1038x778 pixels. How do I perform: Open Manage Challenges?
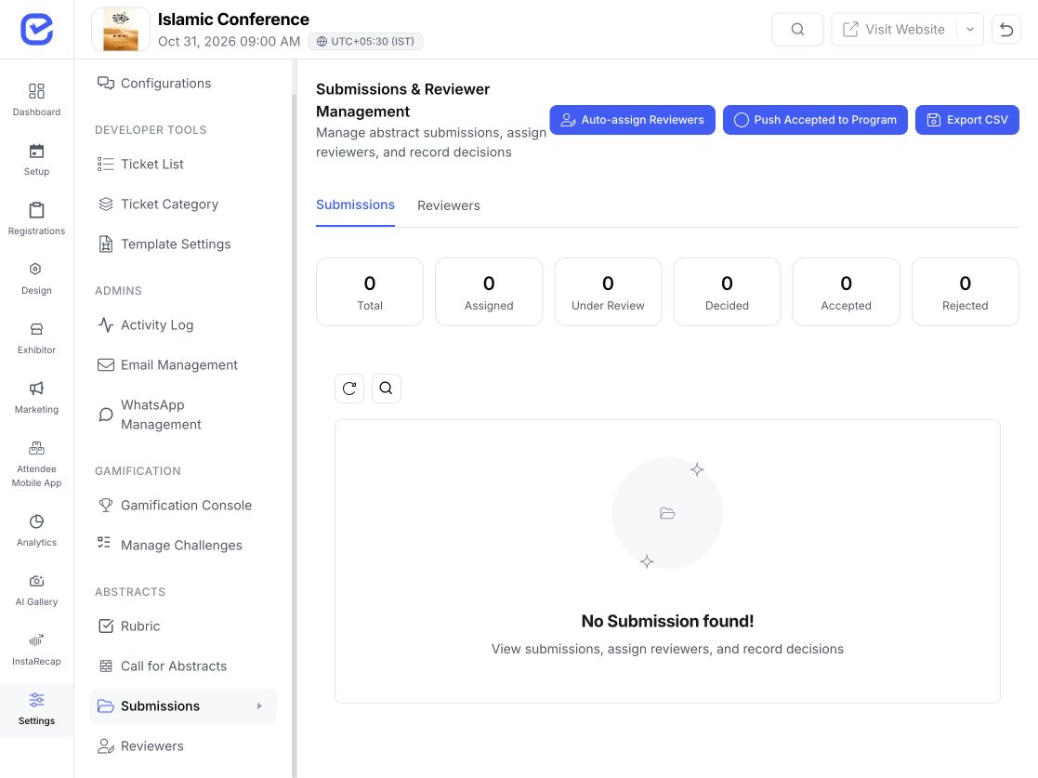183,545
